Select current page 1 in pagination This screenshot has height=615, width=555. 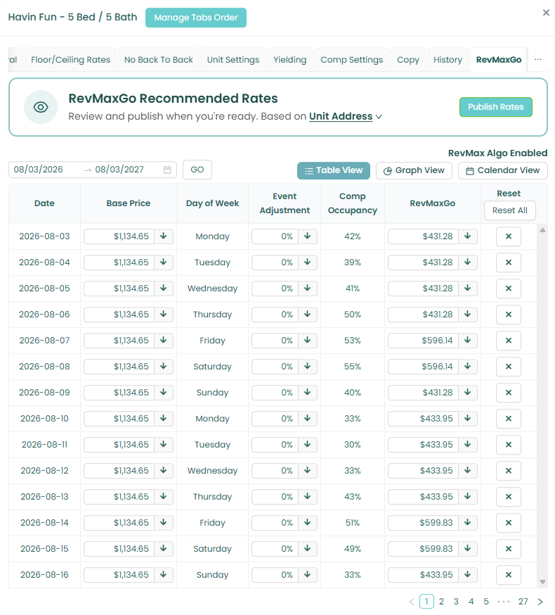426,602
